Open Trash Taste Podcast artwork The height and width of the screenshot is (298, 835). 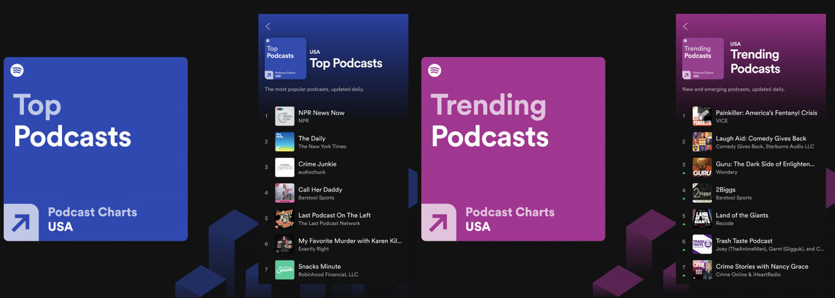702,245
